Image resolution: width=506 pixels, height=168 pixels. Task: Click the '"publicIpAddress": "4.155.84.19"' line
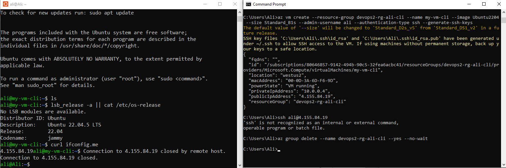click(292, 96)
